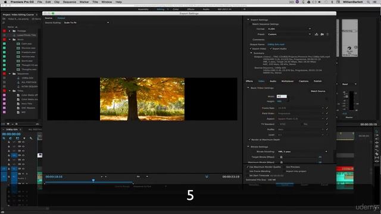Toggle Frame Rate match-source checkbox

pyautogui.click(x=327, y=108)
